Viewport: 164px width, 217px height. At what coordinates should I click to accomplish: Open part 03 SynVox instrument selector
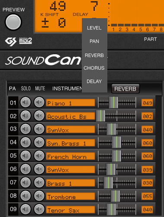pyautogui.click(x=71, y=129)
